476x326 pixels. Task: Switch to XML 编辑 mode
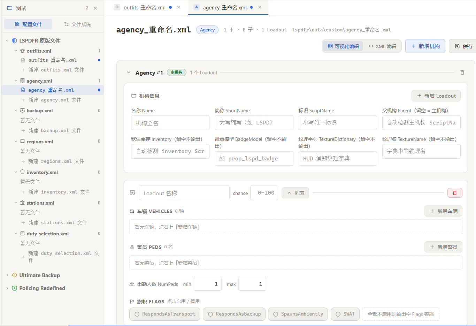(x=382, y=46)
